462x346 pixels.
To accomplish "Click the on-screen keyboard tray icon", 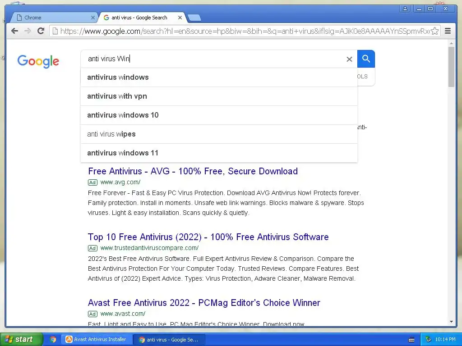I will tap(411, 340).
